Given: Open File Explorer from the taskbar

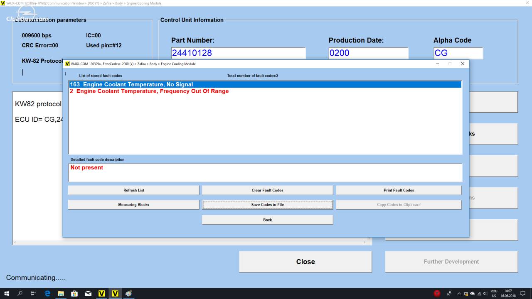Looking at the screenshot, I should [61, 294].
